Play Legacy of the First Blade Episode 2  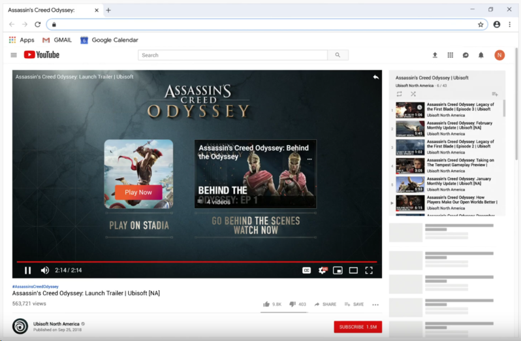[446, 147]
